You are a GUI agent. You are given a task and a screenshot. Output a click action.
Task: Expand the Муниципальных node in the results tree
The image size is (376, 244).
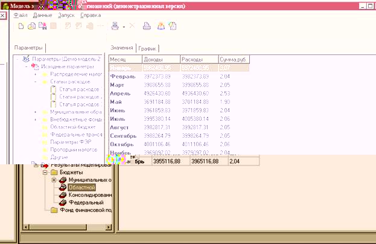(54, 180)
